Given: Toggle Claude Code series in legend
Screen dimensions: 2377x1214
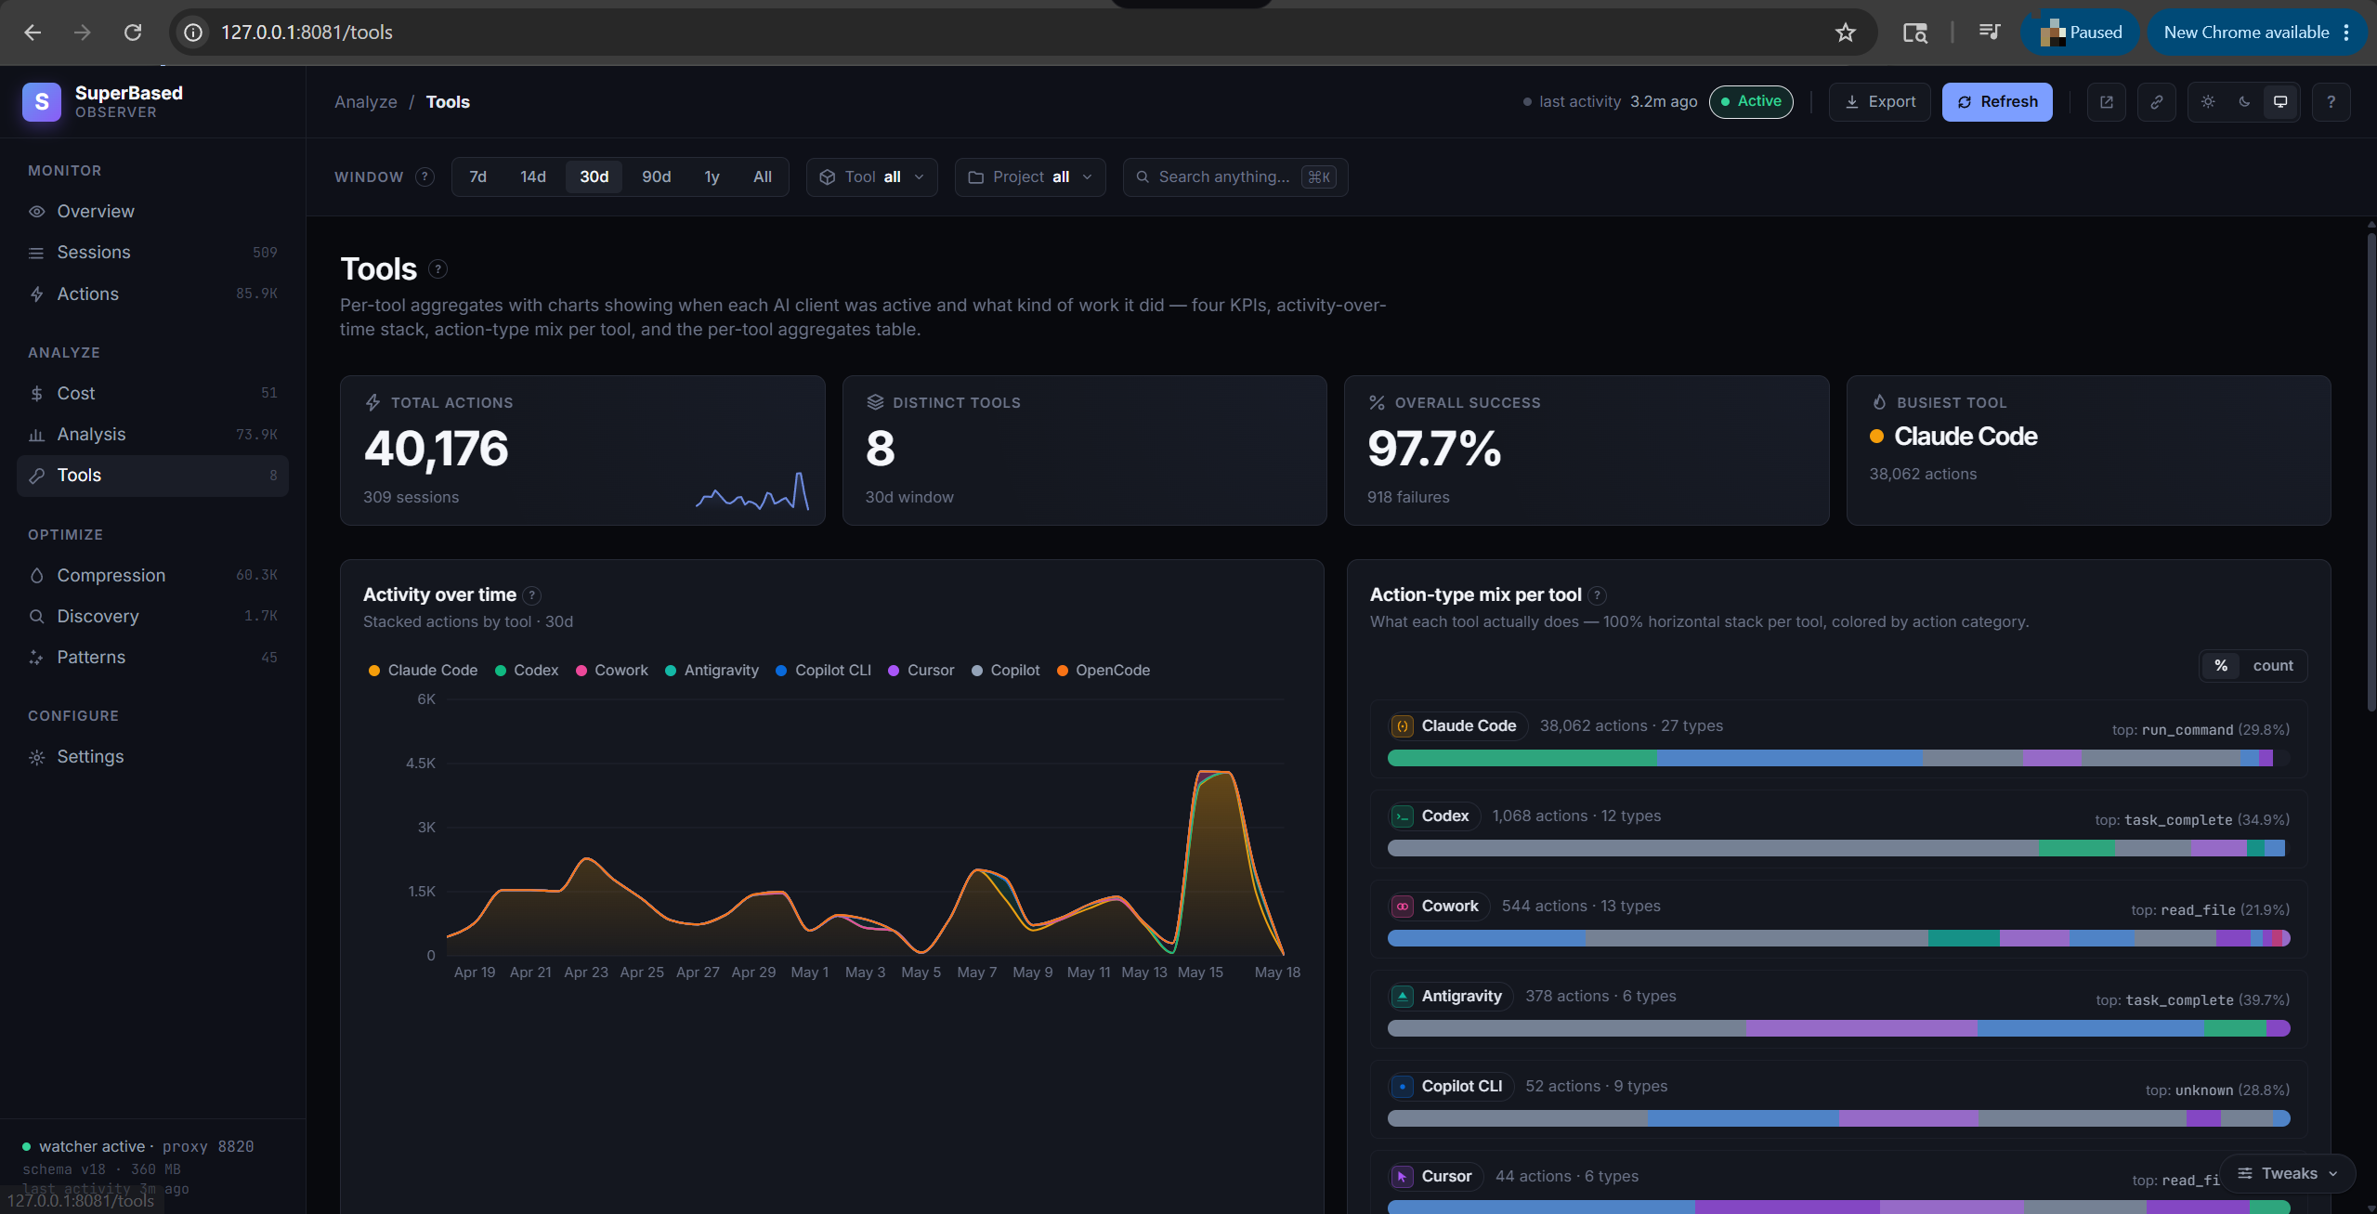Looking at the screenshot, I should pyautogui.click(x=423, y=671).
